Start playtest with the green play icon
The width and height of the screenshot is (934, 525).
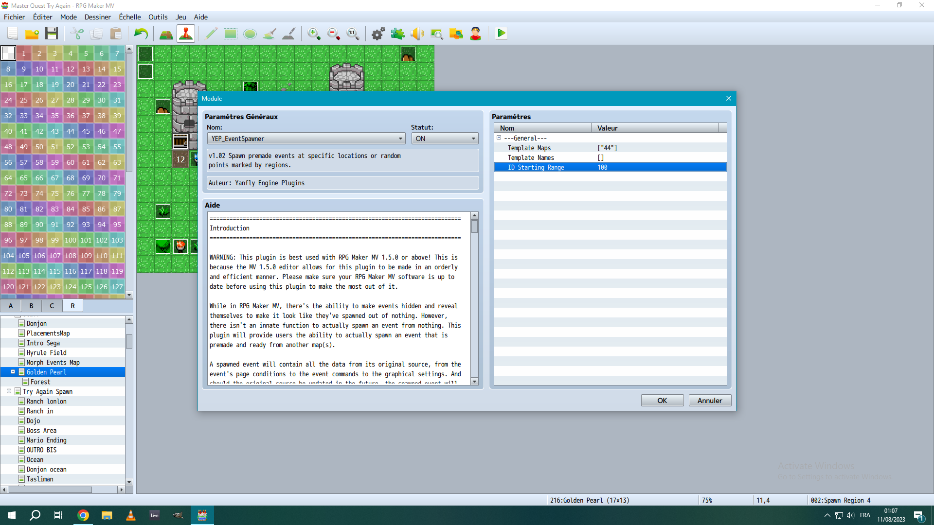501,34
